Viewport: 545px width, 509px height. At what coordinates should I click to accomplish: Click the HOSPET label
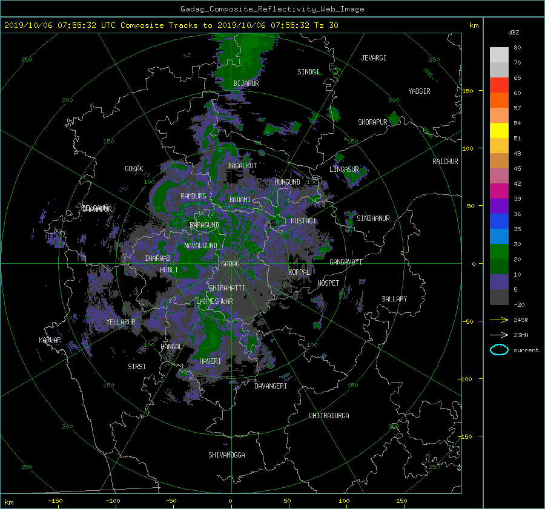328,283
